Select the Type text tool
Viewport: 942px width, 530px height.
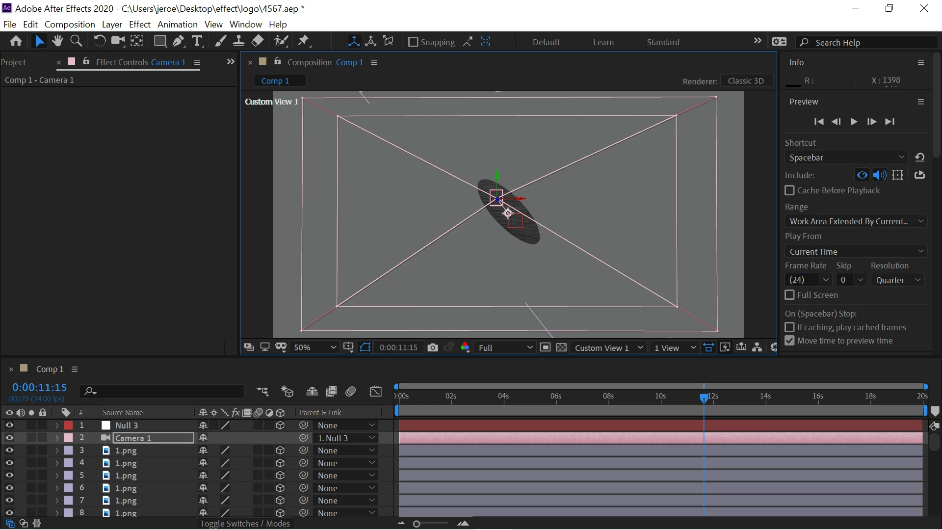pyautogui.click(x=197, y=41)
